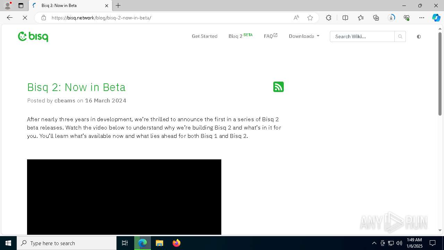444x250 pixels.
Task: Open network status tray icon
Action: point(391,243)
